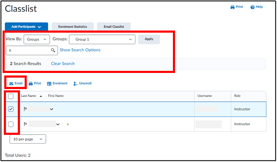Click the flag icon in first Instructor row
Viewport: 277px width, 162px height.
pyautogui.click(x=25, y=109)
